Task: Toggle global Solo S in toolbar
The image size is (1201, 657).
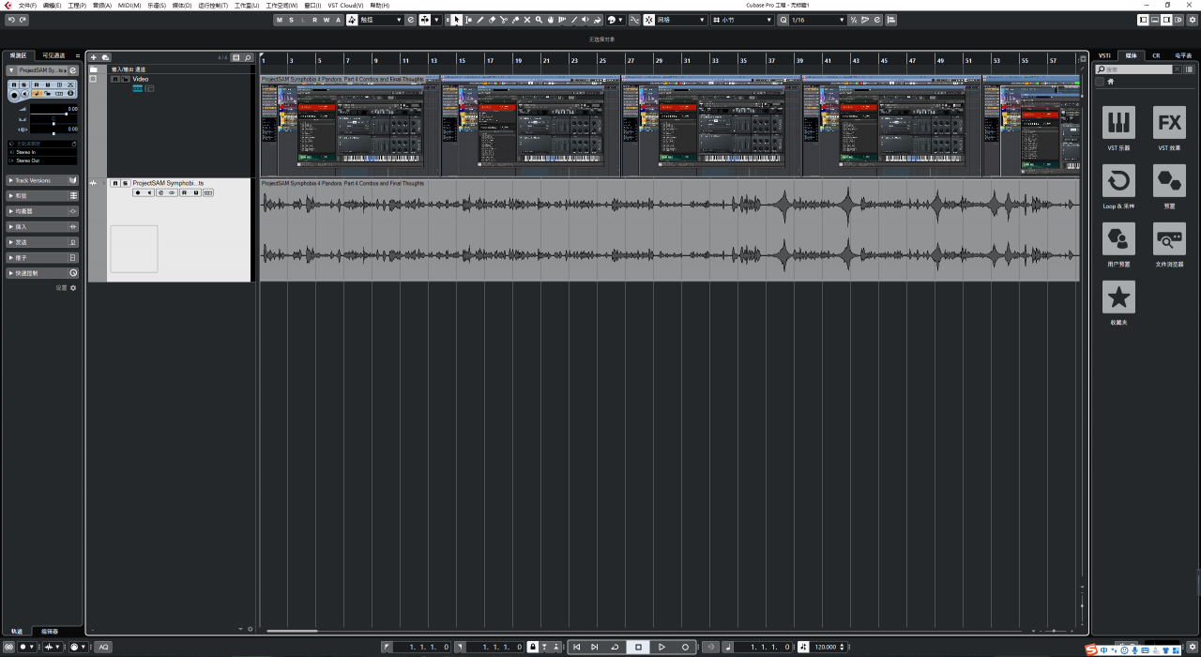Action: (291, 20)
